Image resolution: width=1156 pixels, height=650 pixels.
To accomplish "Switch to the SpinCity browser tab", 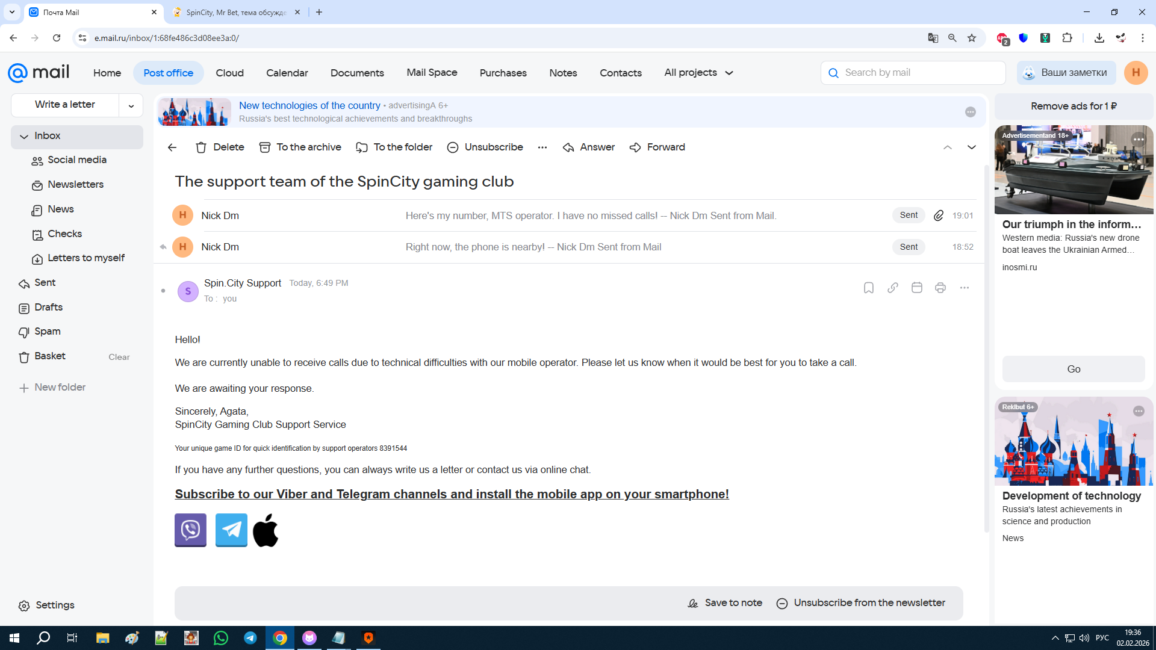I will click(x=236, y=12).
